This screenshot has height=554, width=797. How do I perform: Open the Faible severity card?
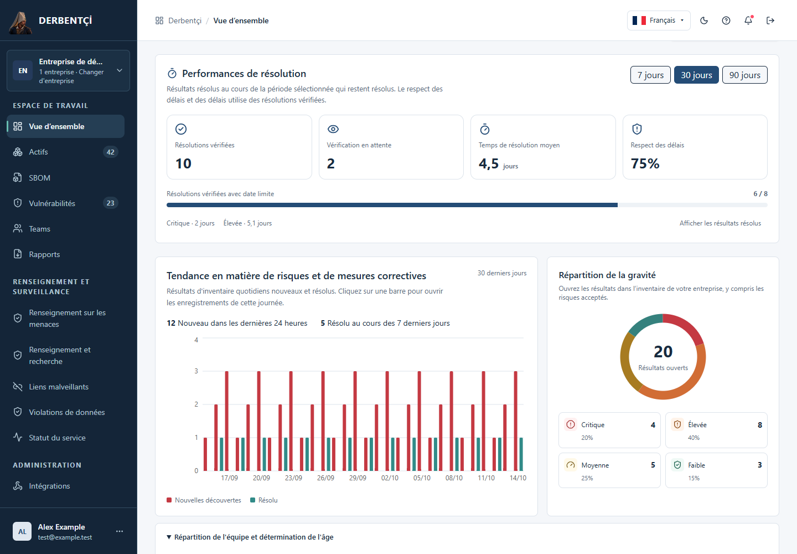tap(716, 470)
